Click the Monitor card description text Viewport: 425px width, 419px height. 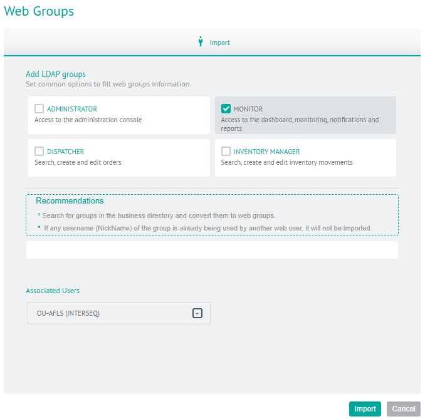[300, 124]
